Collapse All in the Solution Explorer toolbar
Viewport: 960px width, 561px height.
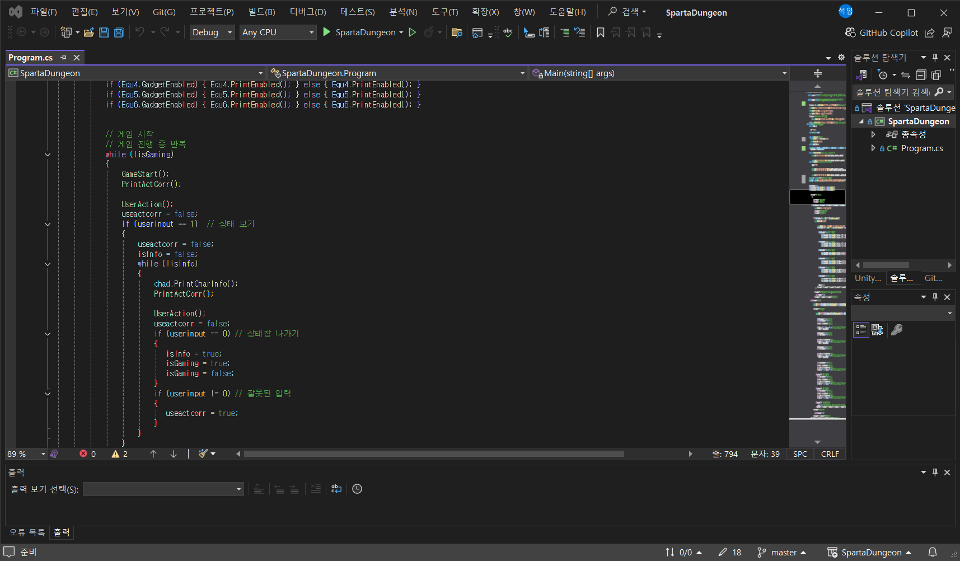[x=921, y=74]
